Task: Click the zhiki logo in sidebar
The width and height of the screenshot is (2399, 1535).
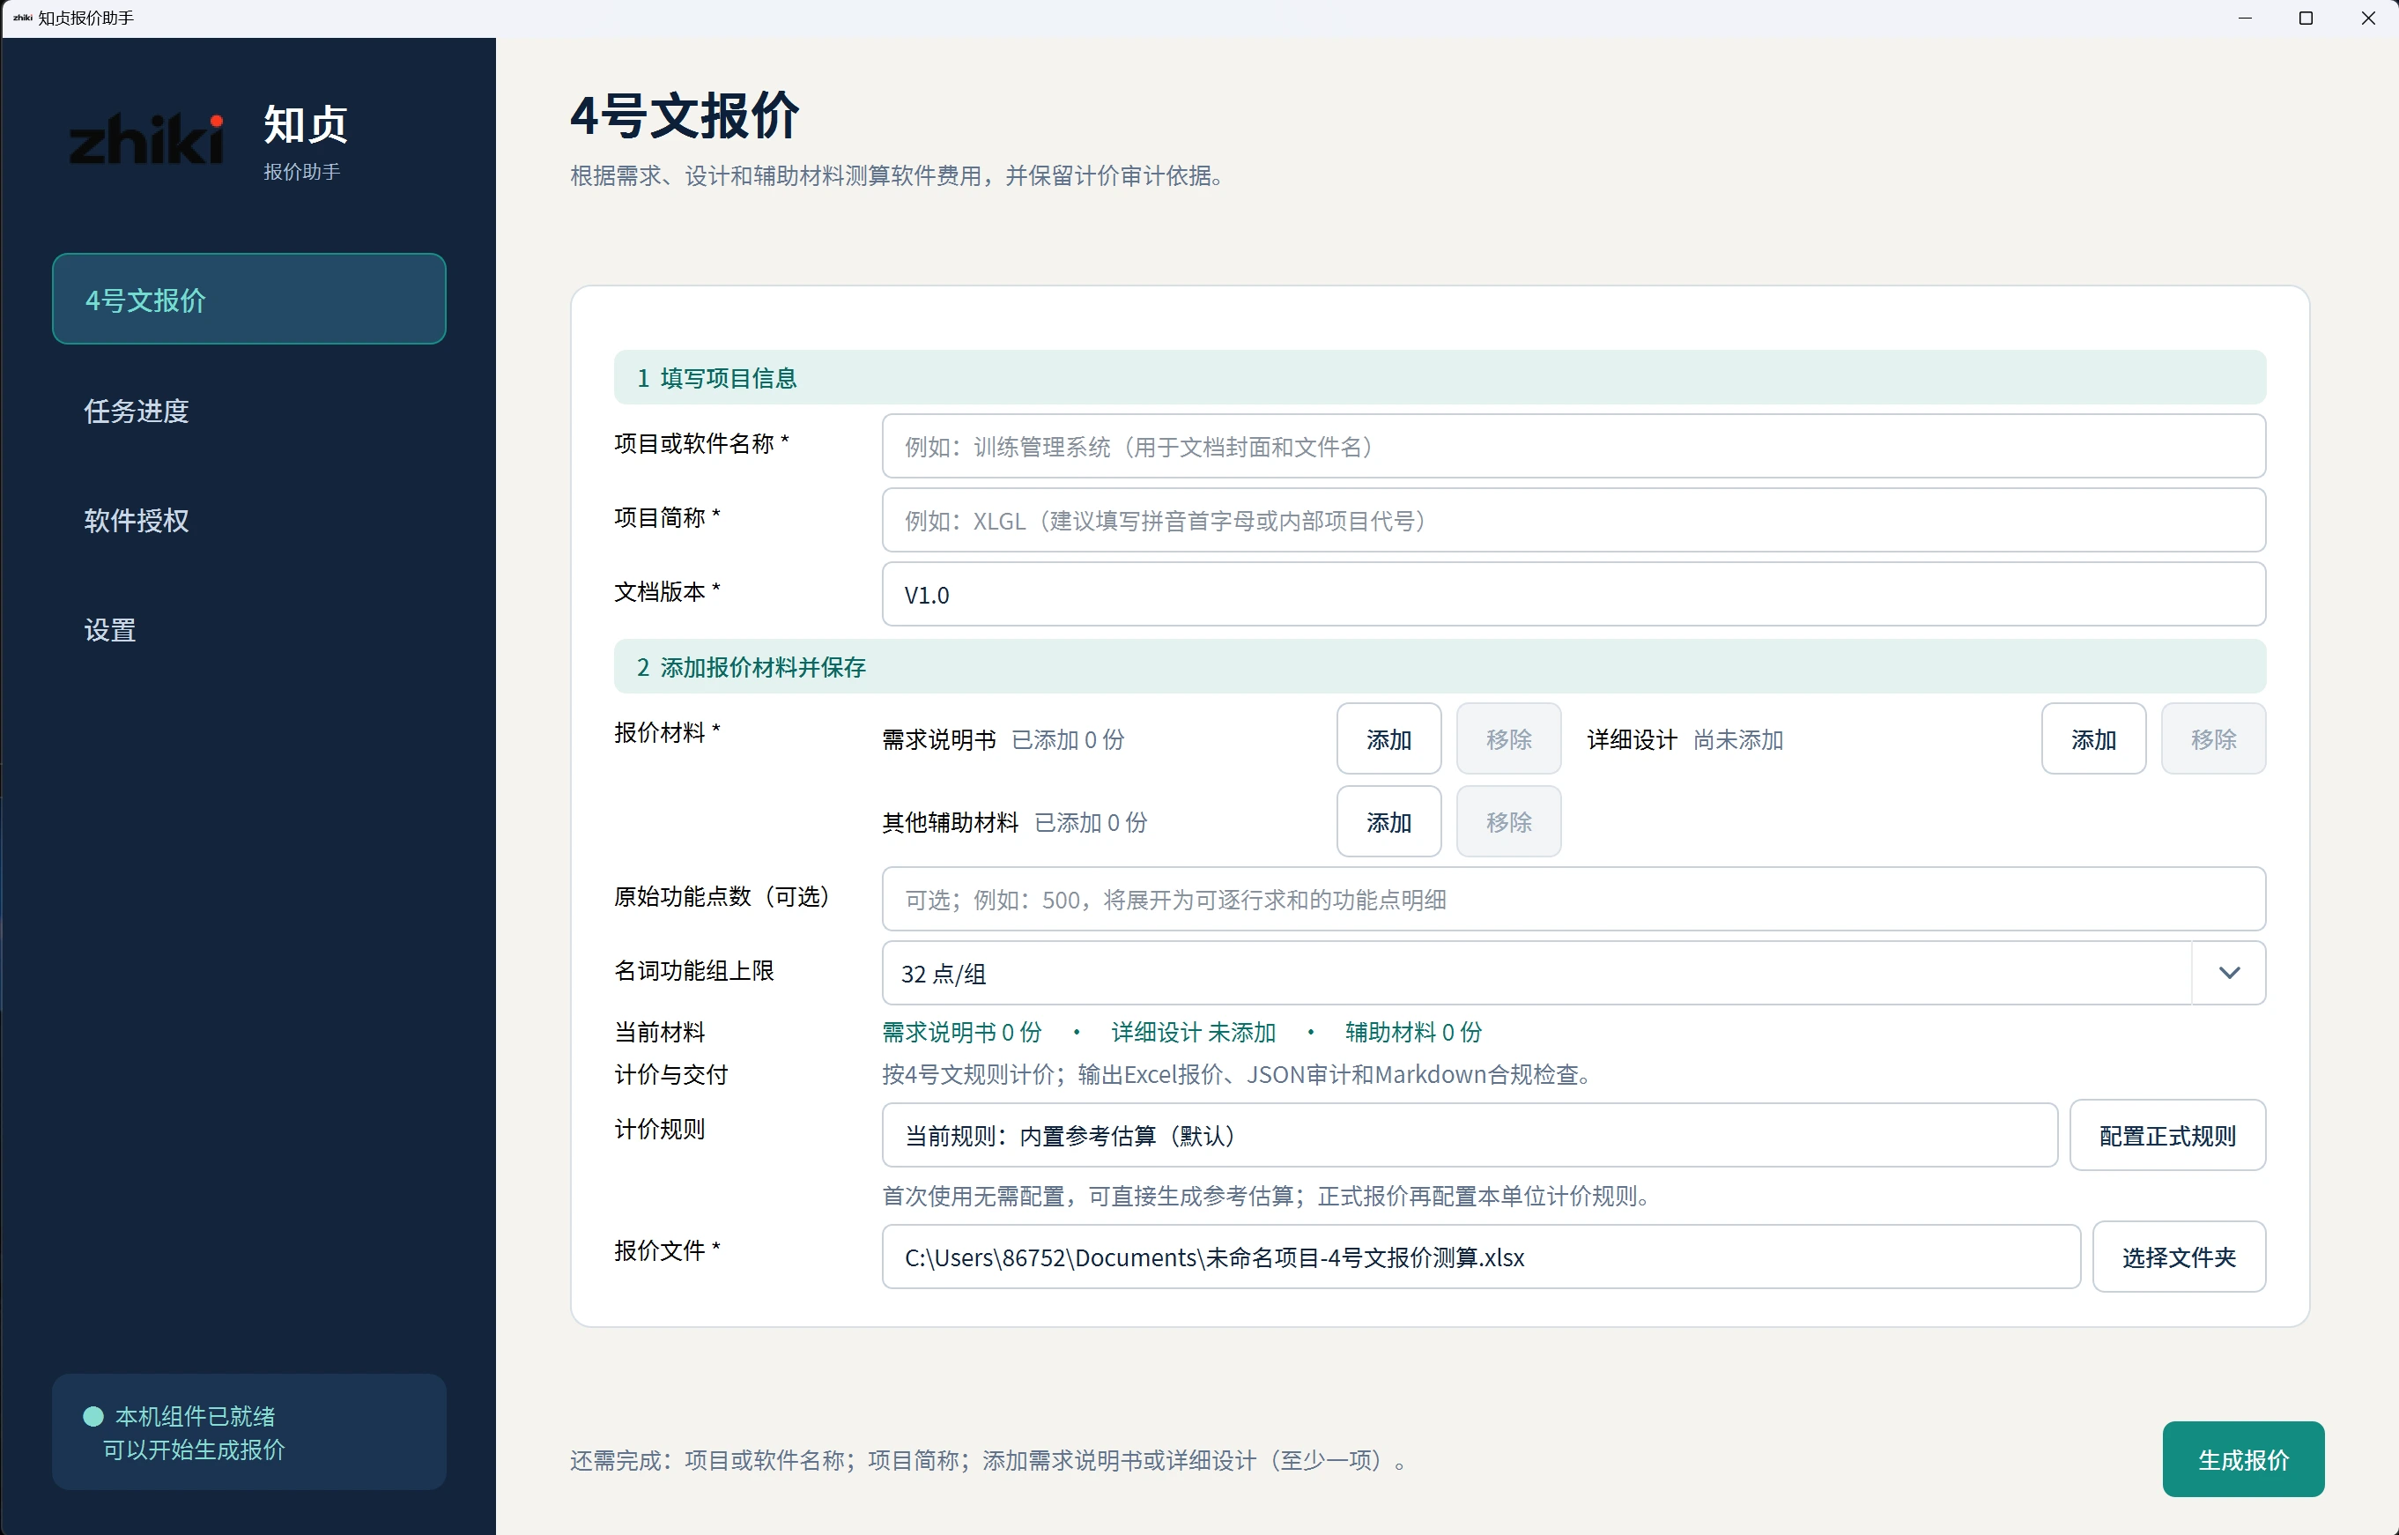Action: coord(146,139)
